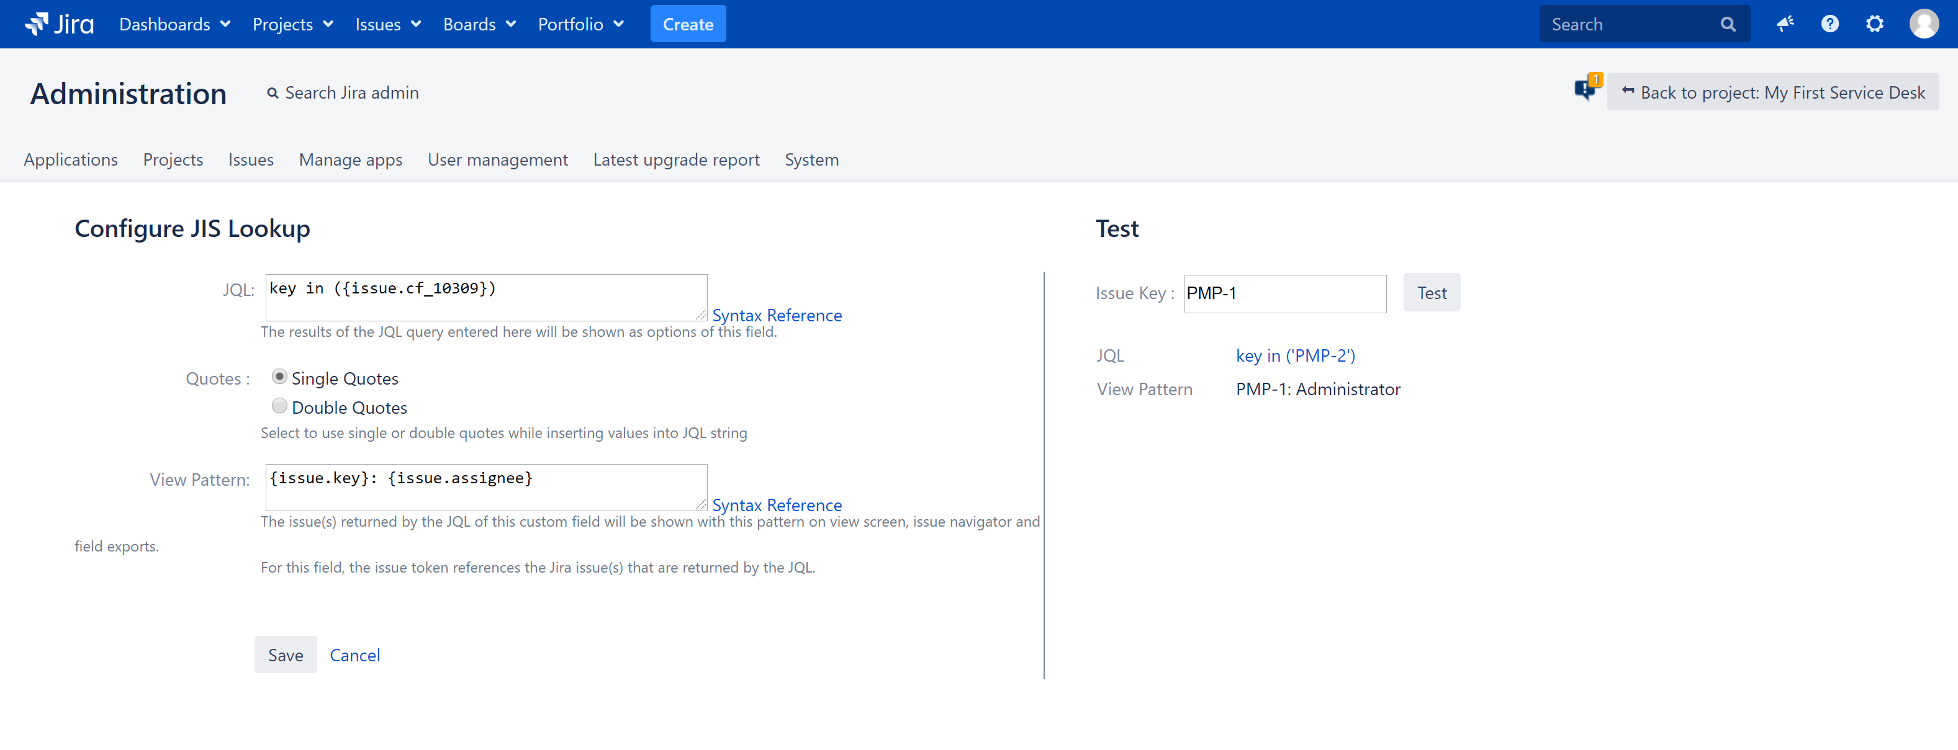The height and width of the screenshot is (750, 1958).
Task: Open the System admin tab
Action: coord(811,159)
